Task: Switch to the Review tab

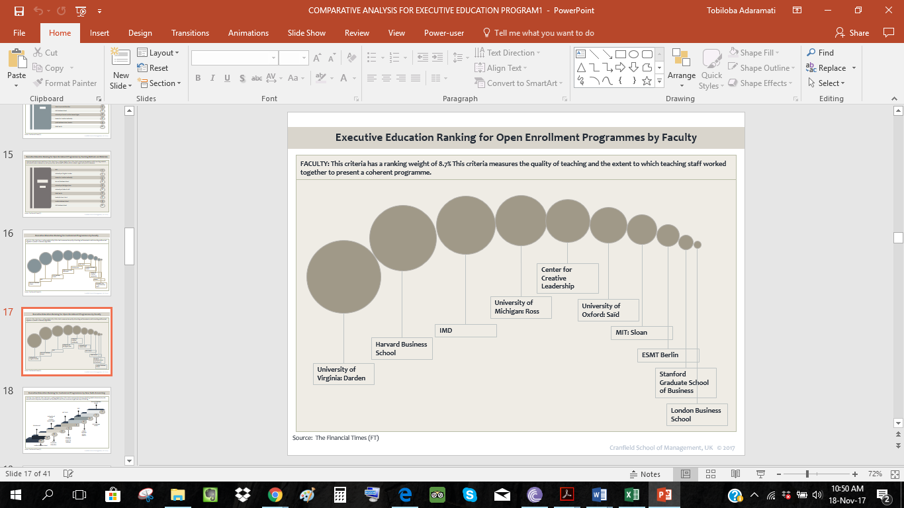Action: click(x=357, y=32)
